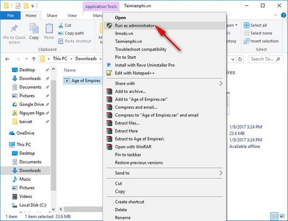Choose Create shortcut in context menu

coord(165,202)
